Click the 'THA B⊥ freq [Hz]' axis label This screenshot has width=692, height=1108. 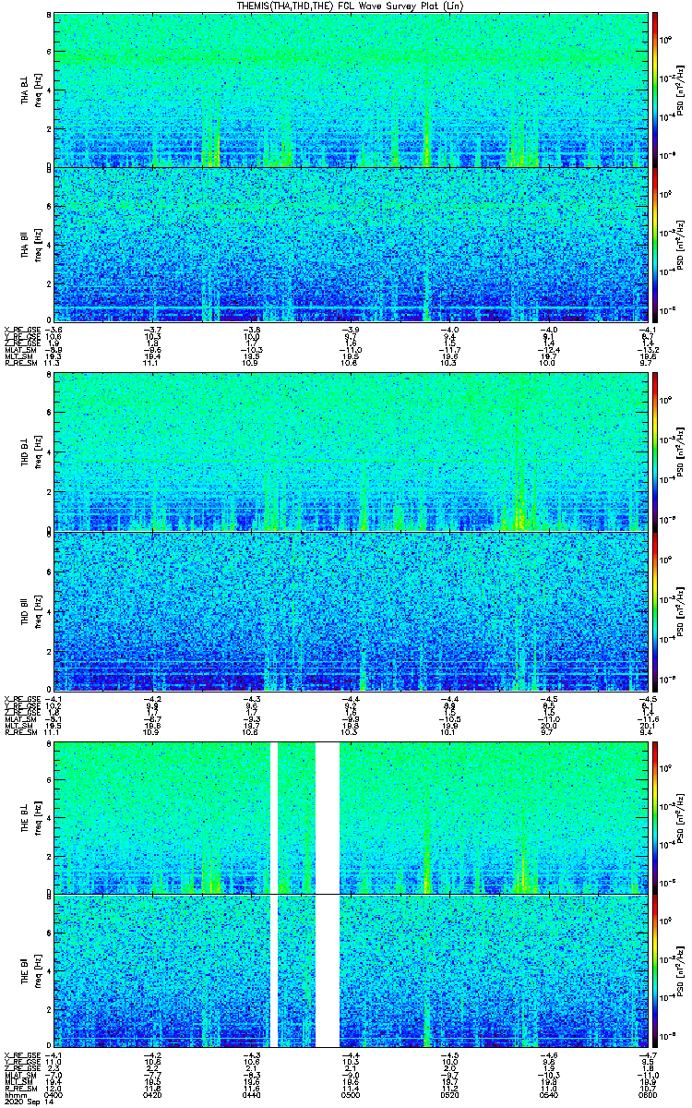[30, 90]
